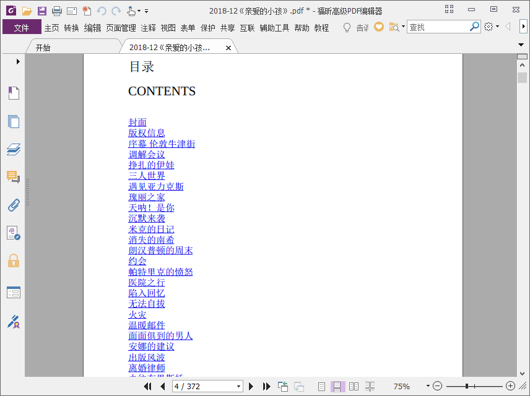Open the 文件 menu
530x396 pixels.
pyautogui.click(x=22, y=28)
